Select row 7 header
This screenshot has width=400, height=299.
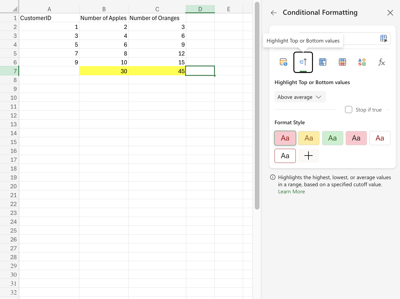pyautogui.click(x=9, y=71)
